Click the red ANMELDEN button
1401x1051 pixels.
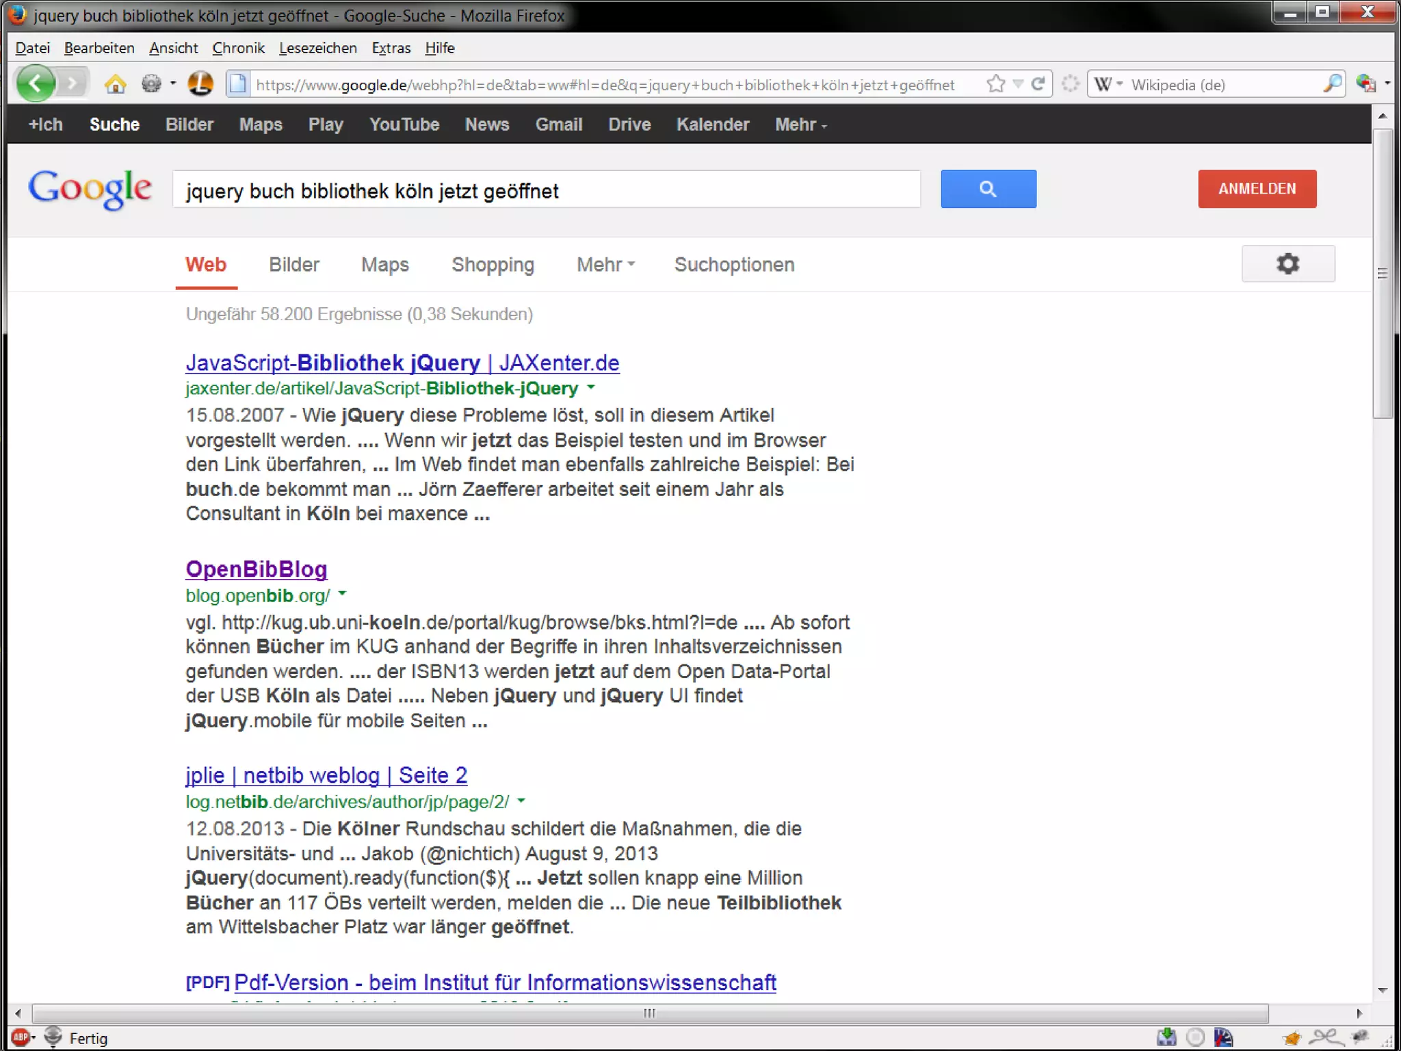tap(1256, 189)
